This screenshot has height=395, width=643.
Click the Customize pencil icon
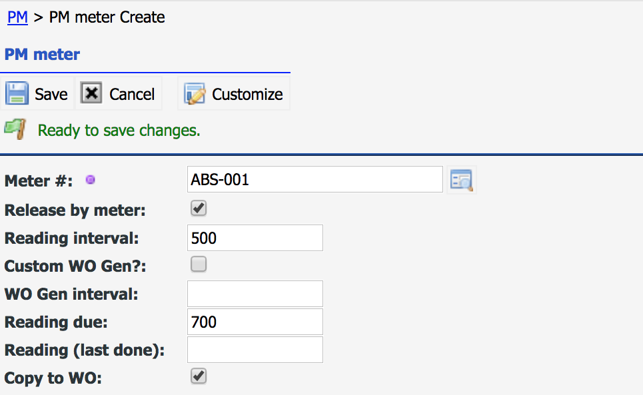tap(195, 94)
